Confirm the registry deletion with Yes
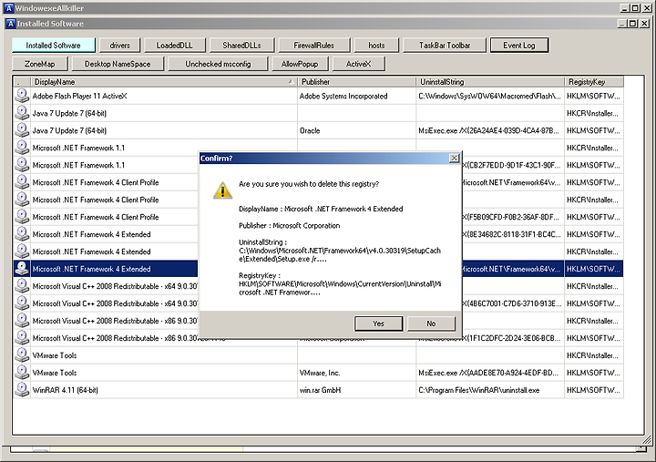This screenshot has width=656, height=462. [379, 323]
